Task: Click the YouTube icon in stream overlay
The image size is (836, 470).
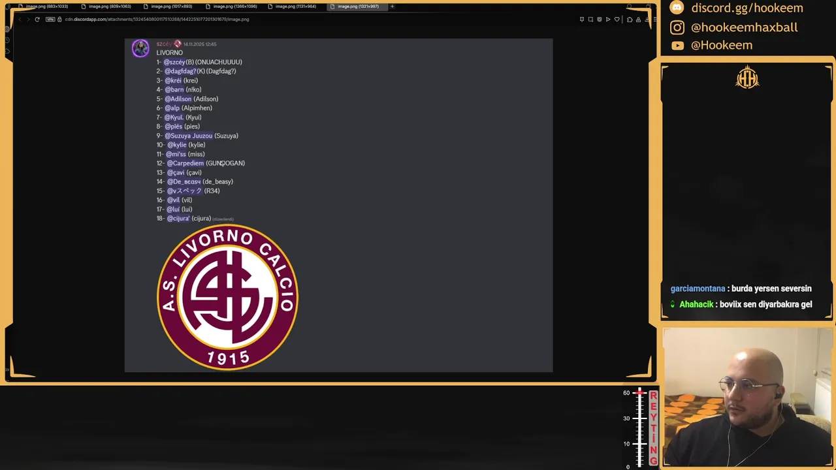Action: point(677,46)
